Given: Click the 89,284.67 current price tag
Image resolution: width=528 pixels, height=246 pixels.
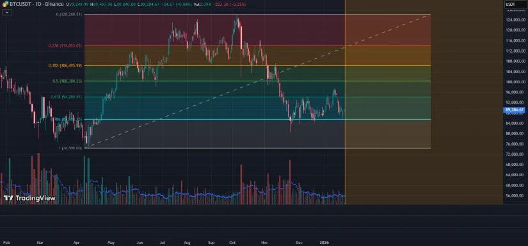Looking at the screenshot, I should coord(514,110).
